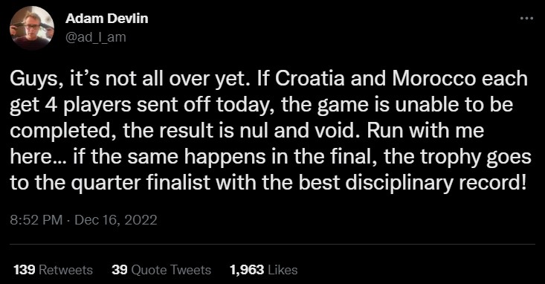Viewport: 545px width, 284px height.
Task: Click the tweet line starting 'get 4 players'
Action: (262, 105)
